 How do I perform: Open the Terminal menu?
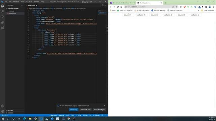coord(36,2)
